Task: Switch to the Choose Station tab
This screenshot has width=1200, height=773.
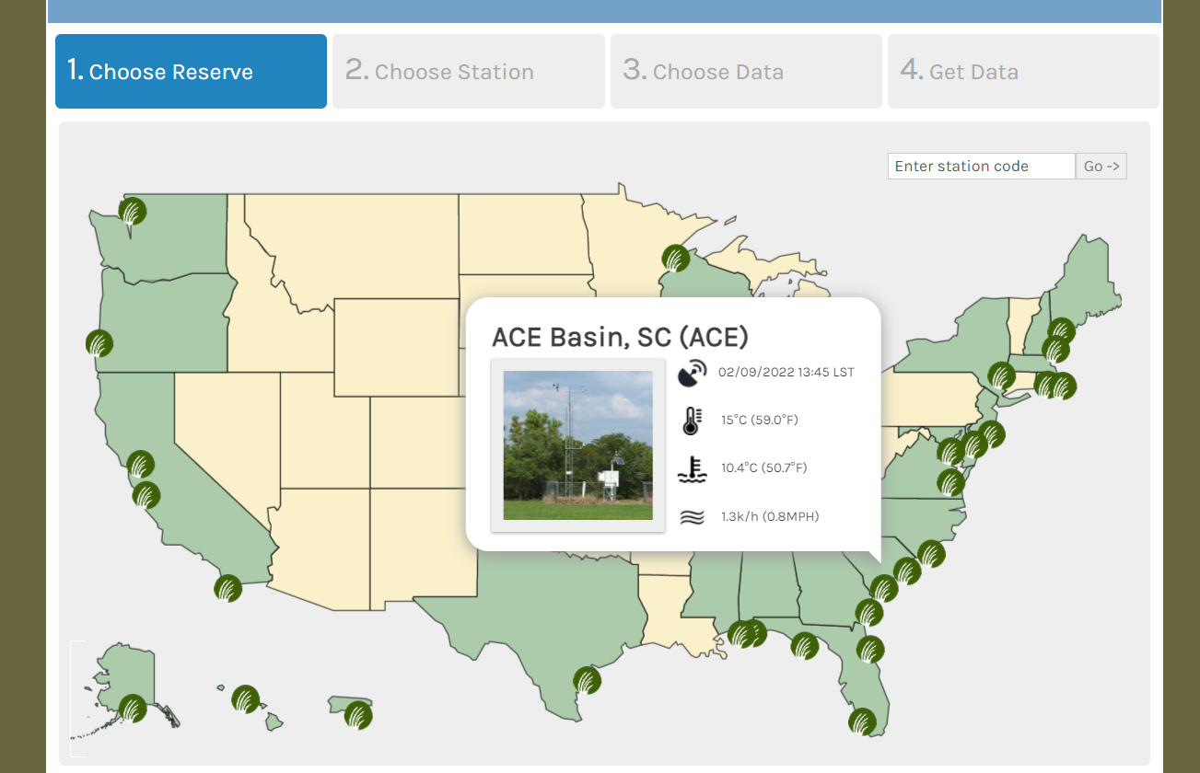Action: (468, 71)
